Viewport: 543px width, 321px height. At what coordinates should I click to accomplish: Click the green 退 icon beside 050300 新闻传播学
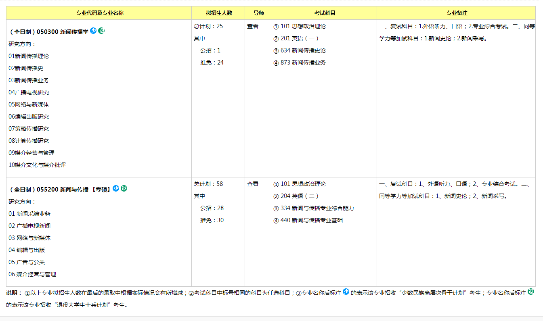click(101, 31)
